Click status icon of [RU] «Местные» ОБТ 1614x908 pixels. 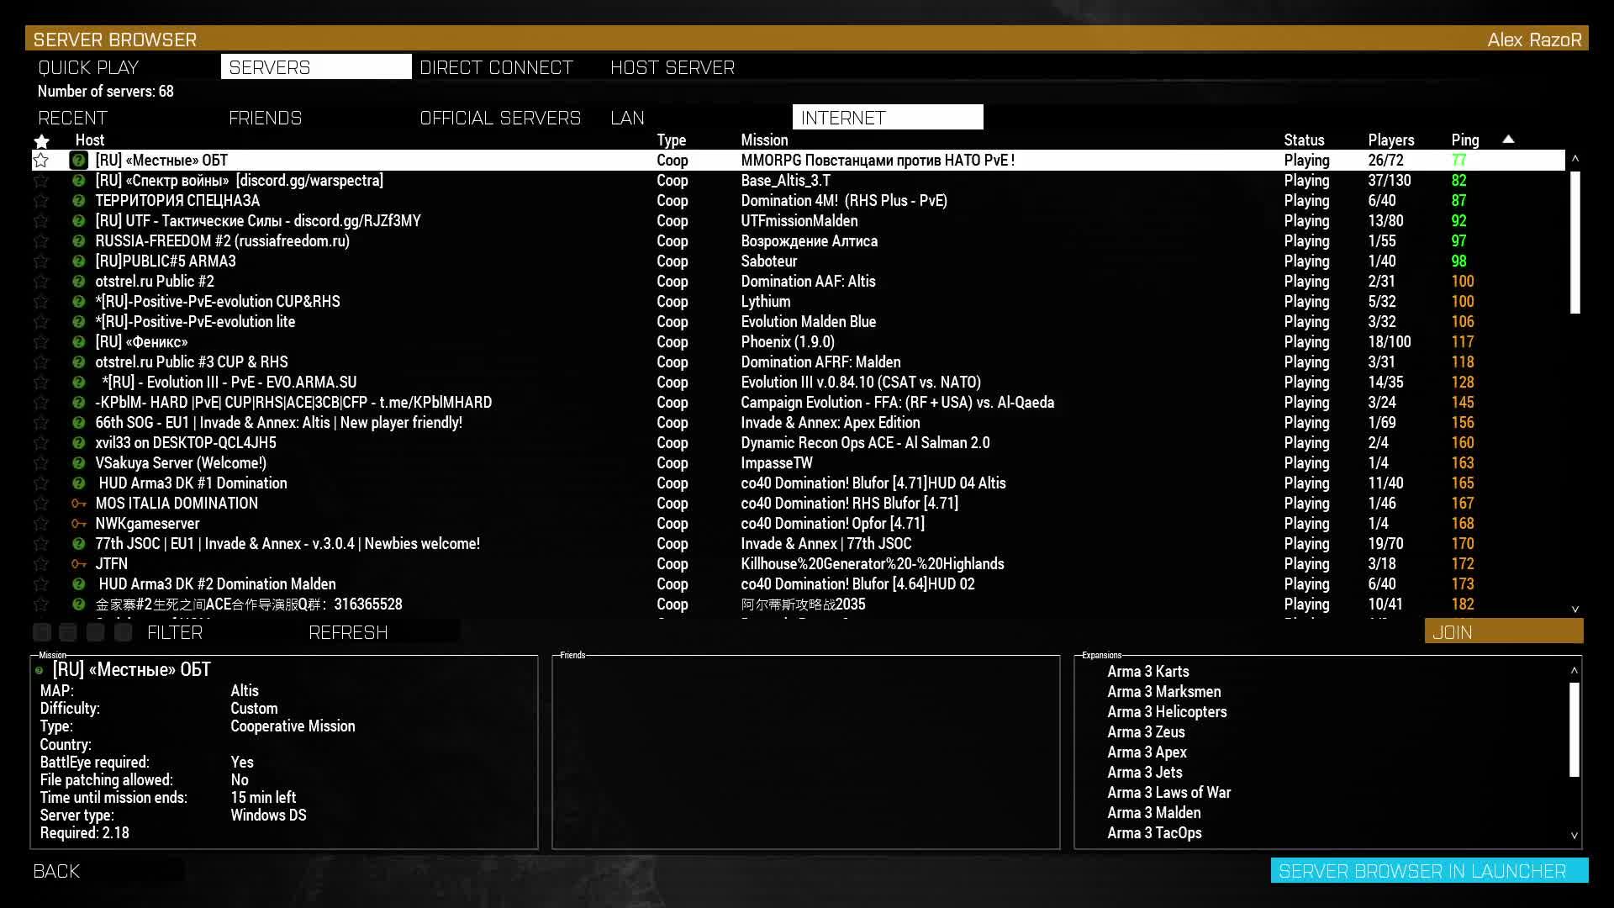click(78, 161)
